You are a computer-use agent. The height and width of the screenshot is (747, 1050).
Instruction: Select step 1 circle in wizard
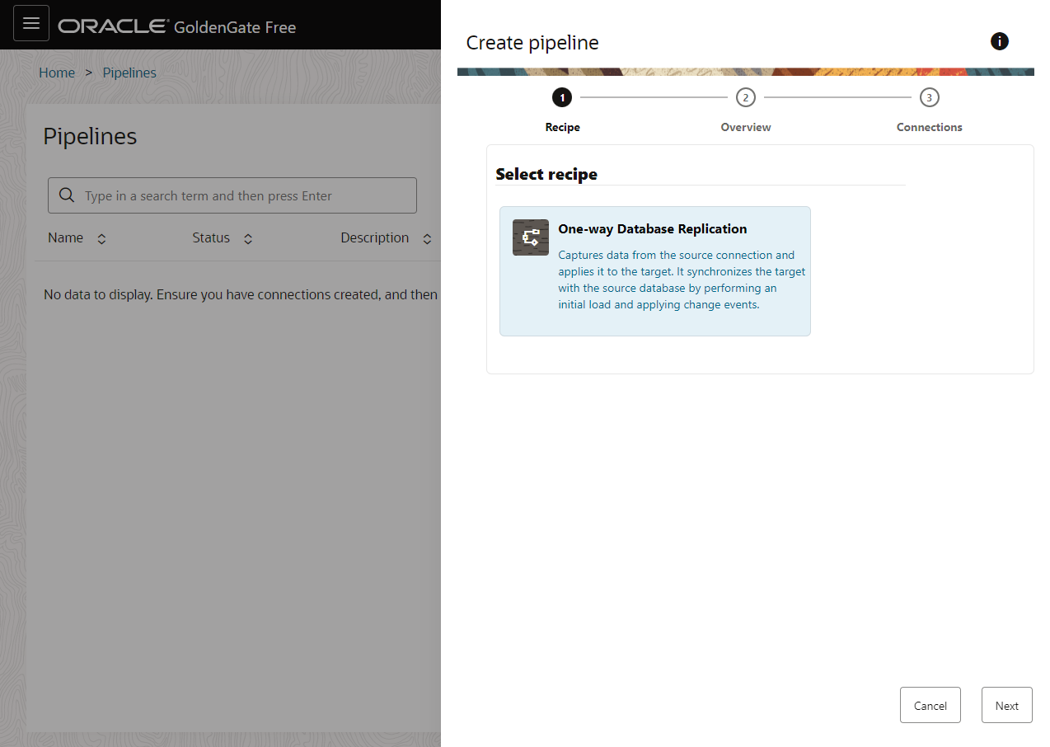562,98
